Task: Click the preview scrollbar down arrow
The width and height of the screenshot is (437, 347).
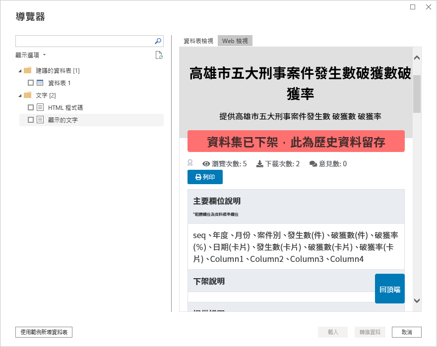Action: click(x=417, y=300)
